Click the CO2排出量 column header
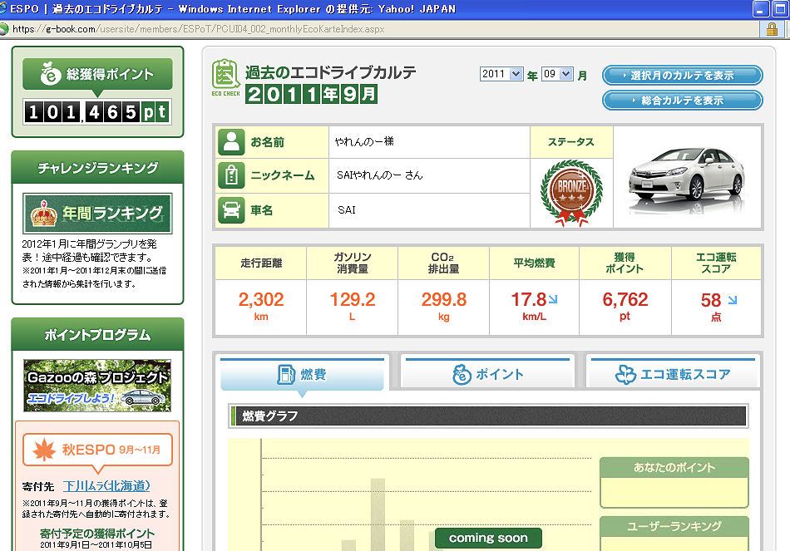The width and height of the screenshot is (790, 551). (x=444, y=263)
